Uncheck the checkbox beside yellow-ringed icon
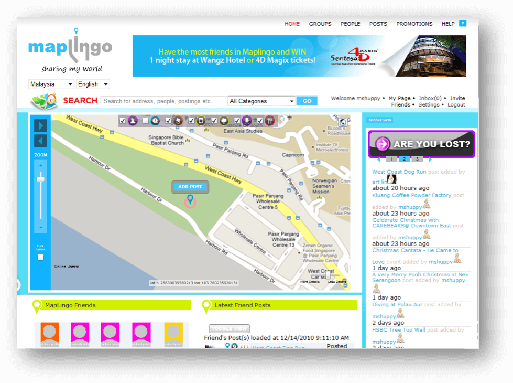The width and height of the screenshot is (513, 383). (191, 121)
